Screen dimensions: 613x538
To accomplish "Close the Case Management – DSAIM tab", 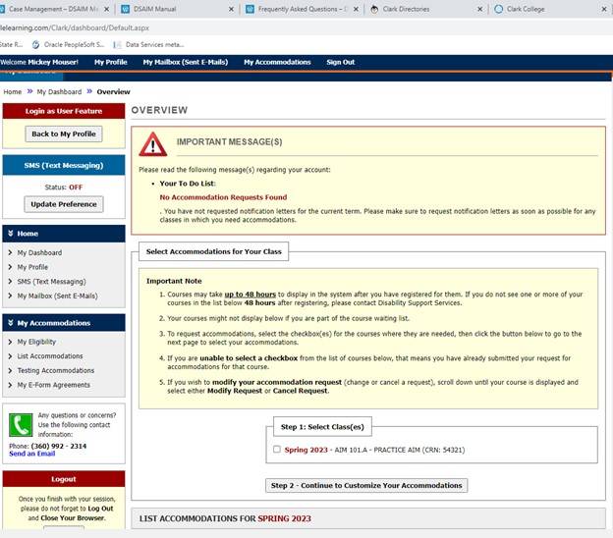I will click(x=106, y=9).
